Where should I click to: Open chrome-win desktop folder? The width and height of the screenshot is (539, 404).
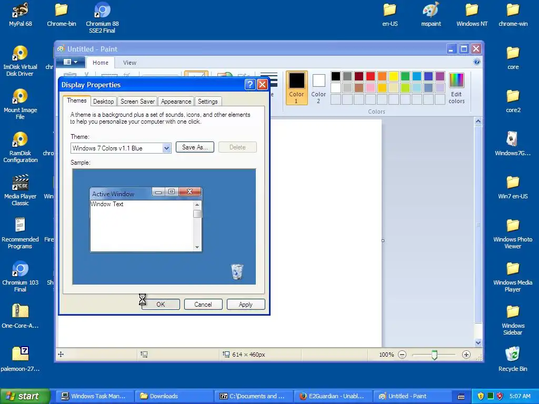[513, 15]
